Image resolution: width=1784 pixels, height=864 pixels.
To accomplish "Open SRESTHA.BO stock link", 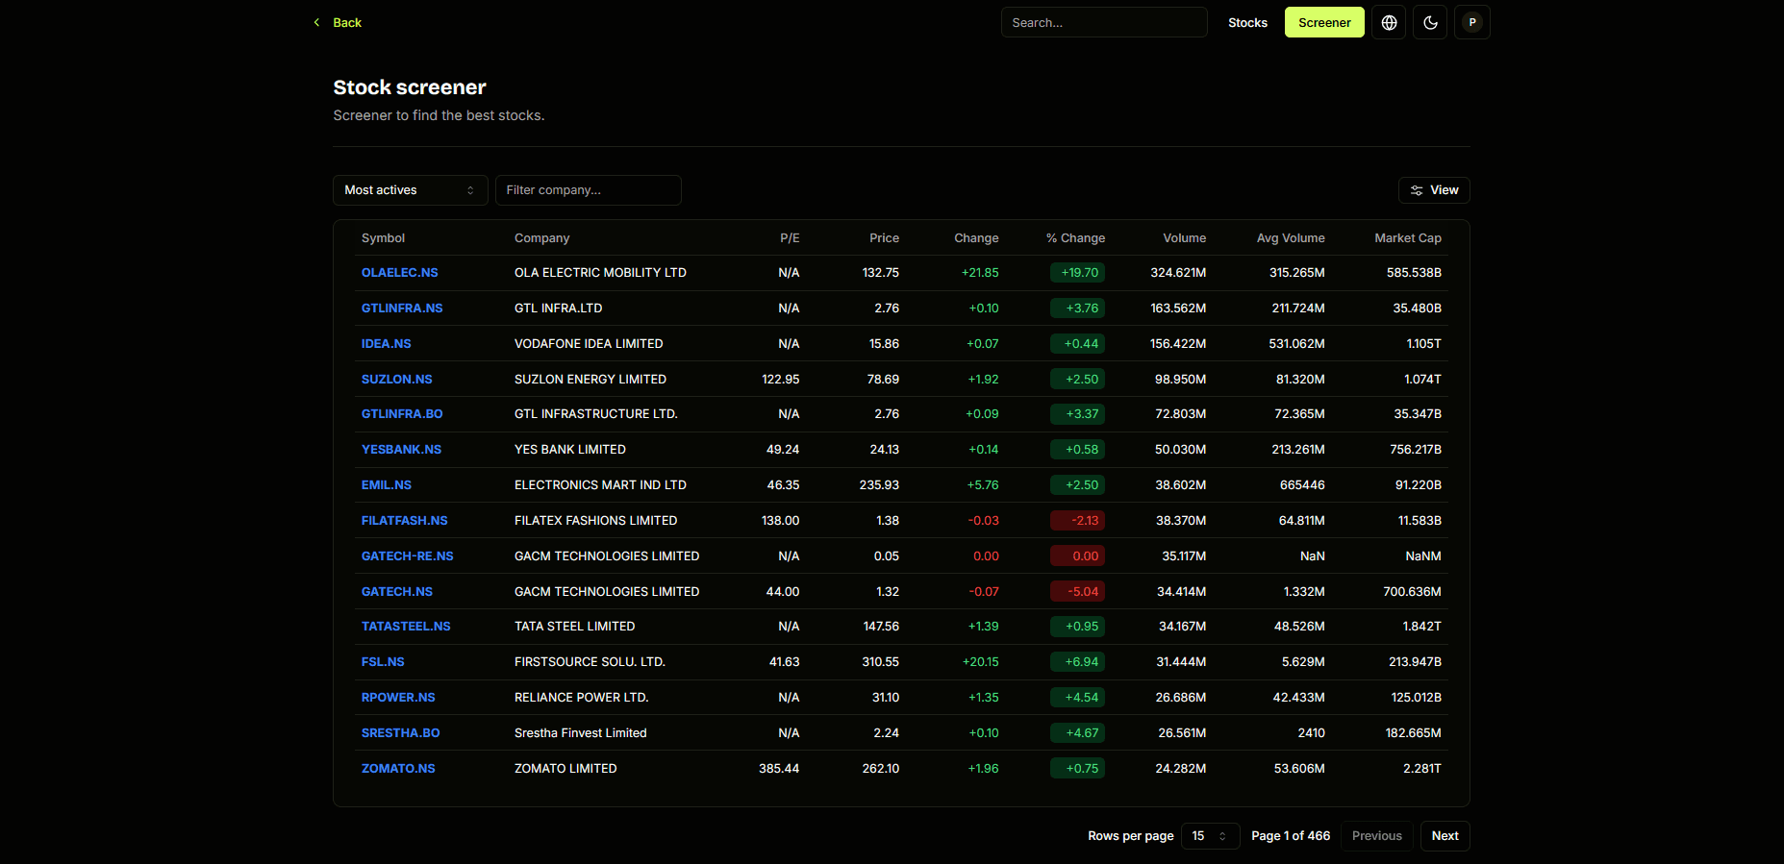I will 400,733.
